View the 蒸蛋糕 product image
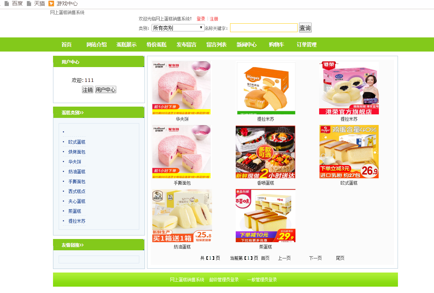 pyautogui.click(x=265, y=216)
